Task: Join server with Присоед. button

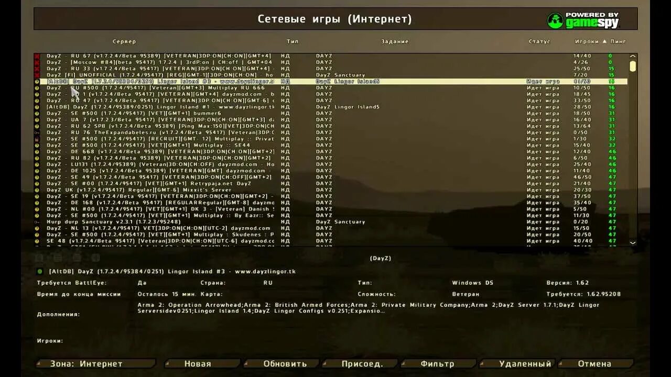Action: coord(360,363)
